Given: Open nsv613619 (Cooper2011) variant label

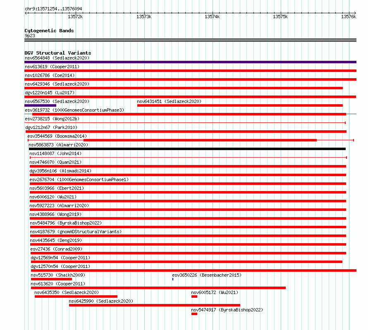Looking at the screenshot, I should tap(52, 67).
